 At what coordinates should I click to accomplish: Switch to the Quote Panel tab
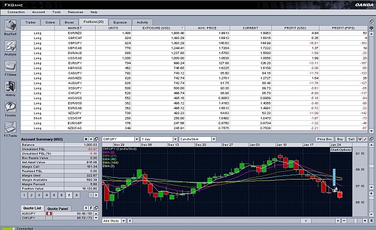coord(58,208)
